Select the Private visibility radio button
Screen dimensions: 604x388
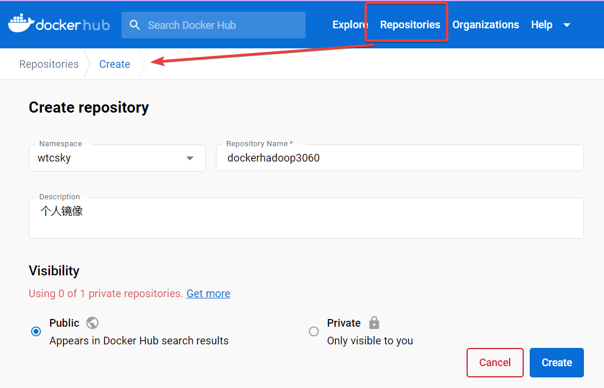tap(314, 331)
